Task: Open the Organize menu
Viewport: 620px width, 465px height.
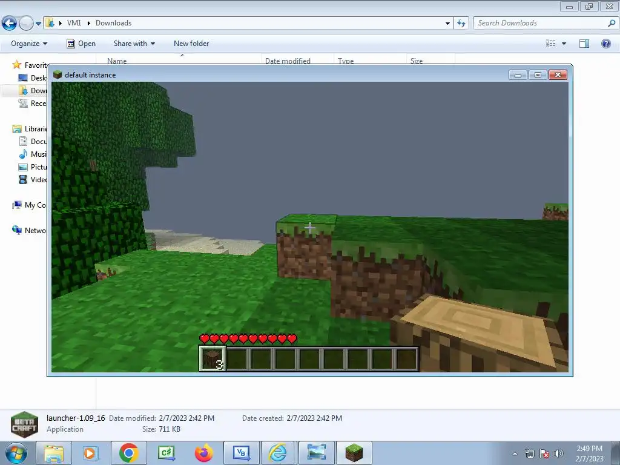Action: (29, 44)
